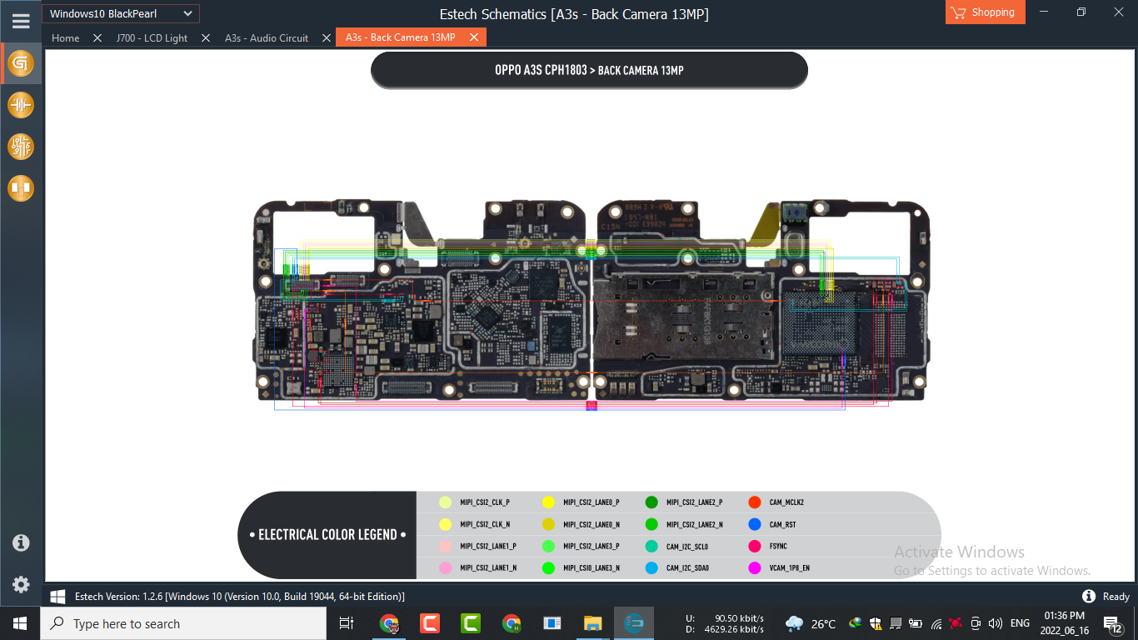The height and width of the screenshot is (640, 1138).
Task: Switch to the A3s - Audio Circuit tab
Action: pyautogui.click(x=267, y=37)
